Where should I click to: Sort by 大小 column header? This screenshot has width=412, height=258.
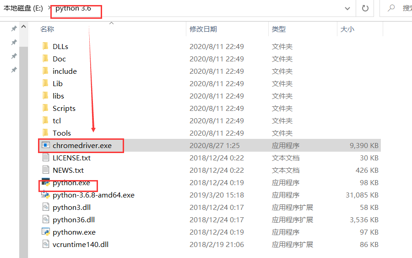pos(347,29)
